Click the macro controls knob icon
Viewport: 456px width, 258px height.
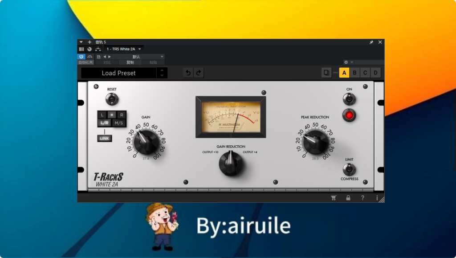click(x=90, y=49)
